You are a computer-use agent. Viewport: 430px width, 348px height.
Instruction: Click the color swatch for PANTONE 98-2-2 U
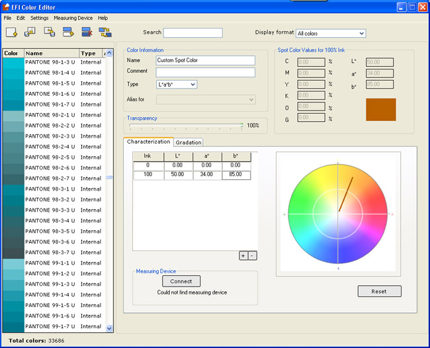tap(13, 126)
